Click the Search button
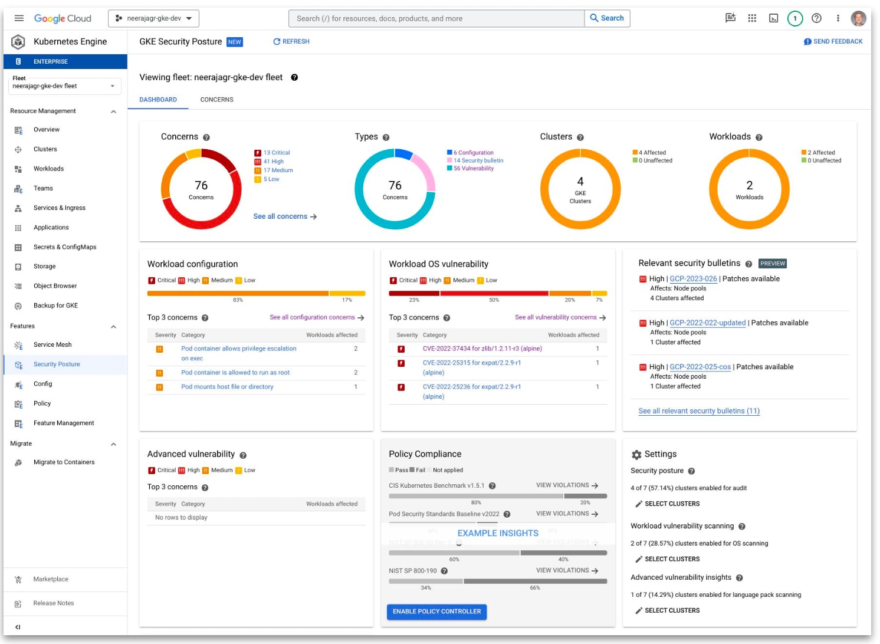880x644 pixels. (x=607, y=18)
